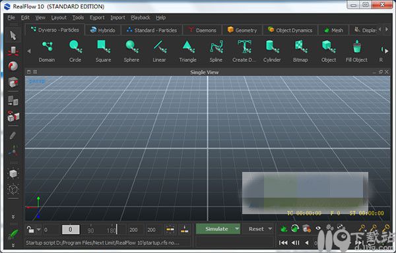Click the Create D... emitter icon

tap(244, 47)
